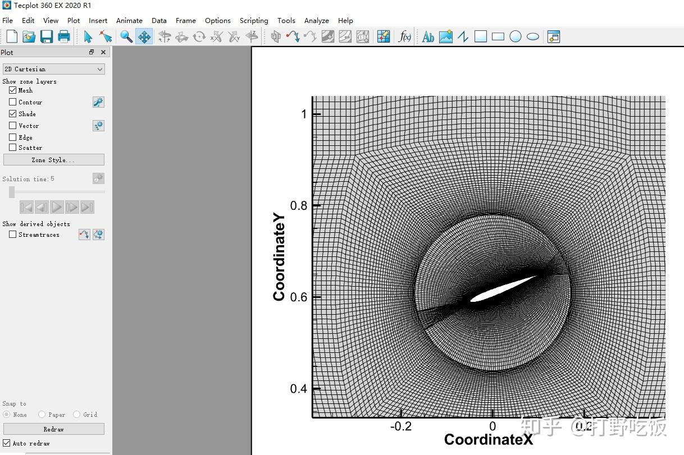Click the Y-axis rotate tool icon
This screenshot has width=684, height=455.
(x=234, y=37)
